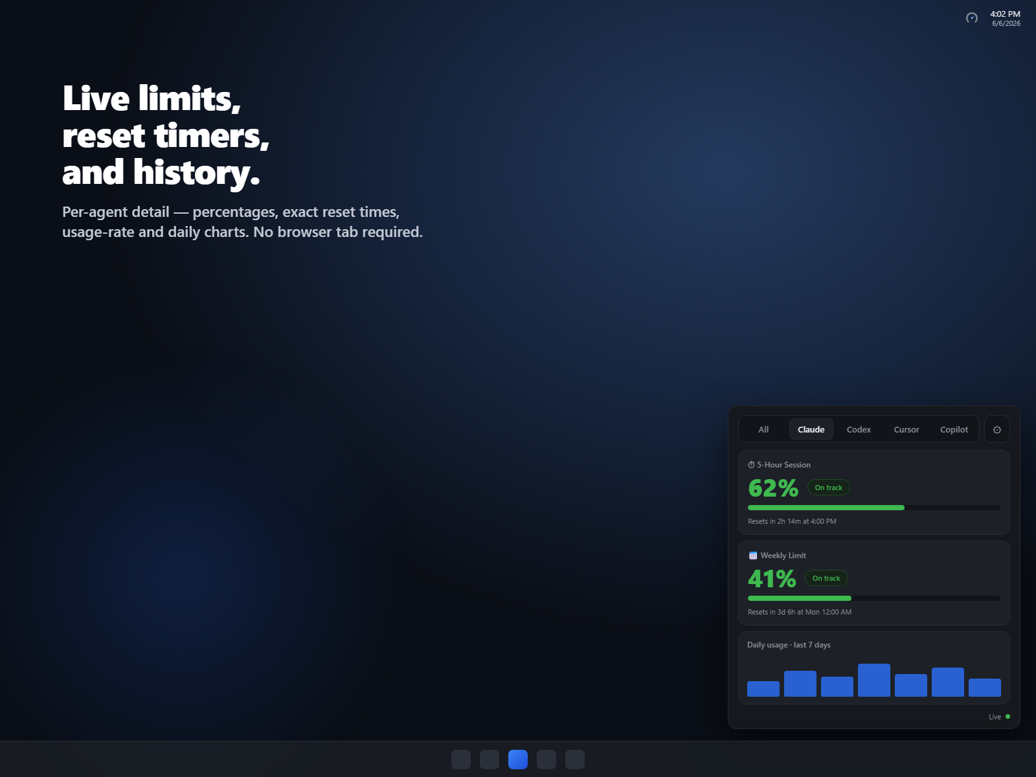This screenshot has height=777, width=1036.
Task: Open the settings gear in the usage panel
Action: coord(997,429)
